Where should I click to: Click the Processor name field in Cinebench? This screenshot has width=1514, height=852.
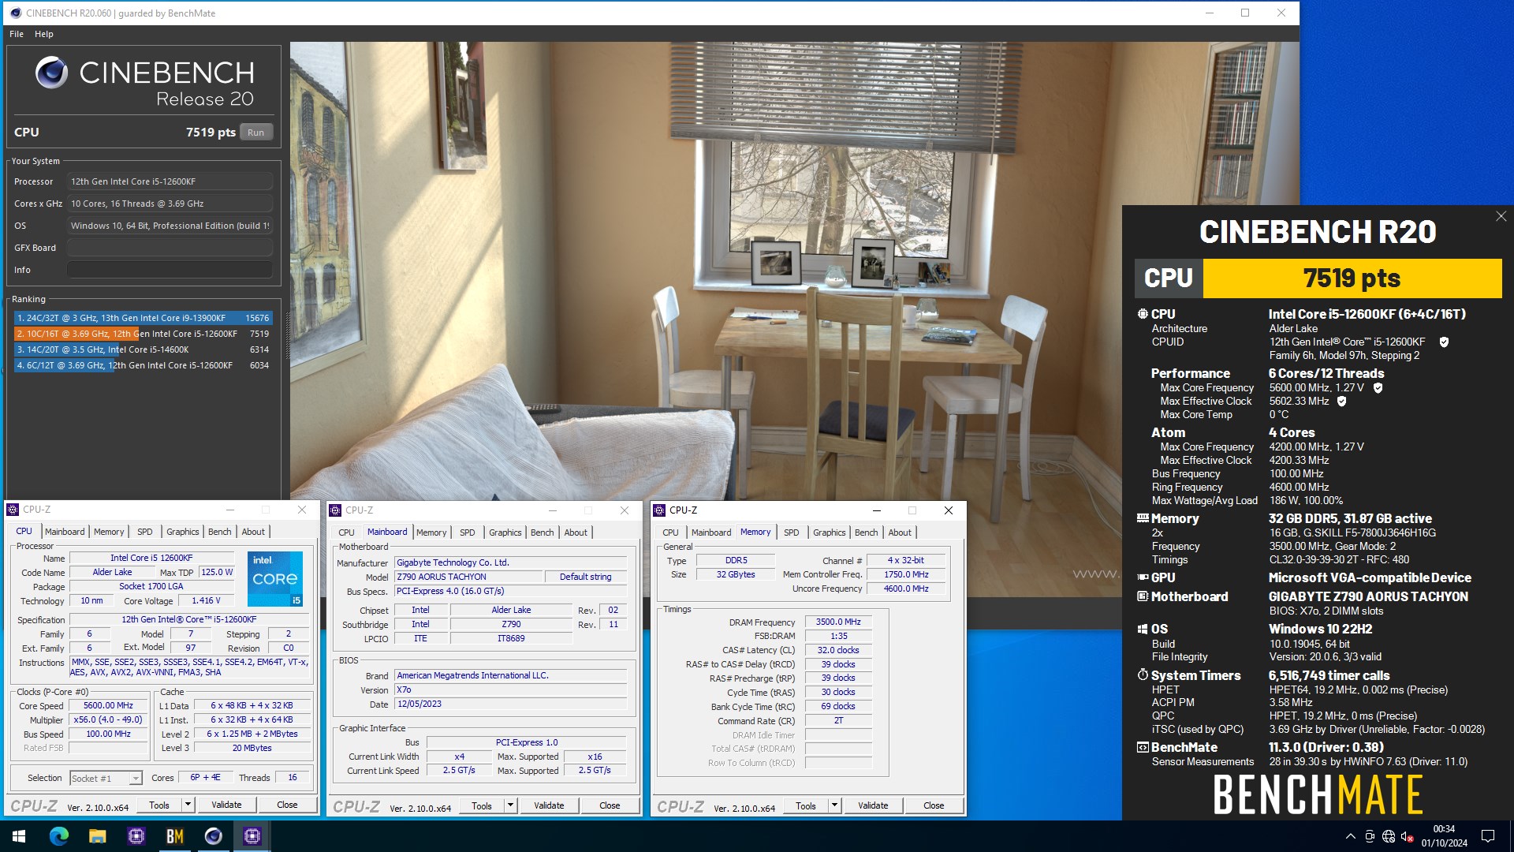[170, 181]
